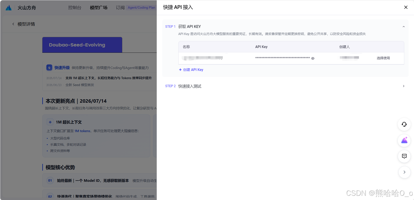Click the masked API key asterisks
The height and width of the screenshot is (200, 414).
282,58
